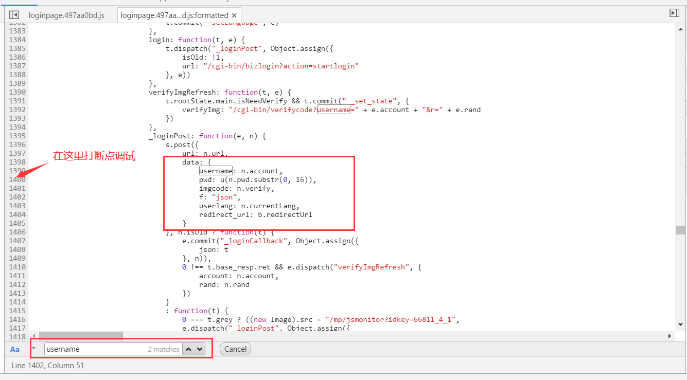Add a breakpoint at line number 1385
The width and height of the screenshot is (687, 380).
tap(17, 48)
